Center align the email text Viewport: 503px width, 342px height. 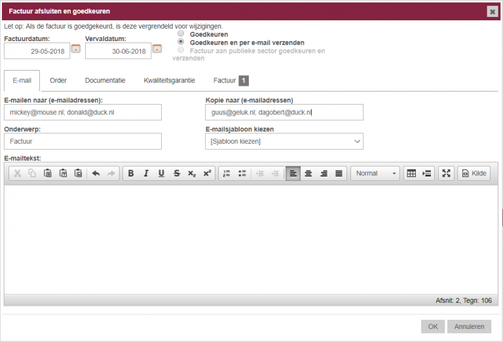(308, 173)
